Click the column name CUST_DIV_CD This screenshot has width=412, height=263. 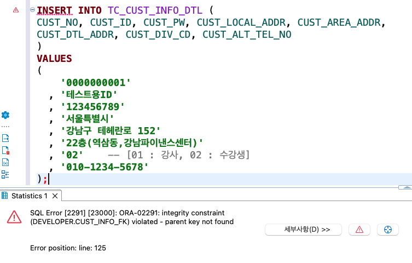pyautogui.click(x=158, y=35)
